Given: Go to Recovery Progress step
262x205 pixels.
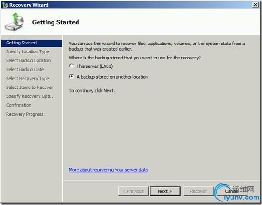Looking at the screenshot, I should 25,114.
